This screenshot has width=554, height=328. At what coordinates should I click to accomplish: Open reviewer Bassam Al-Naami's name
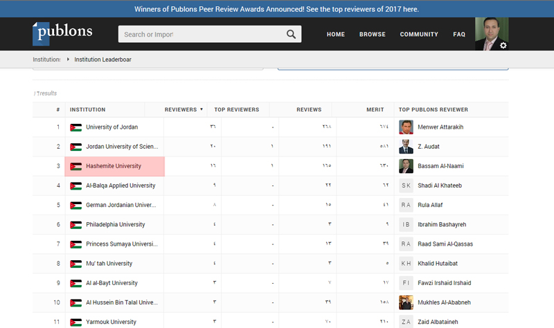point(440,166)
